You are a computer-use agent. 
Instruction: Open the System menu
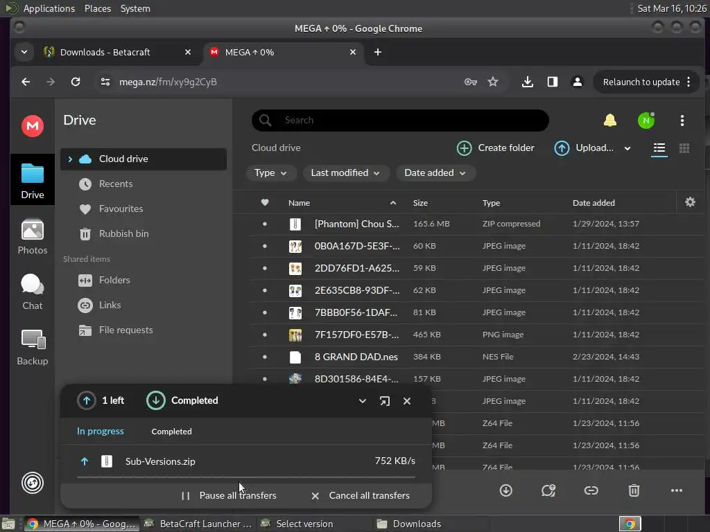135,8
